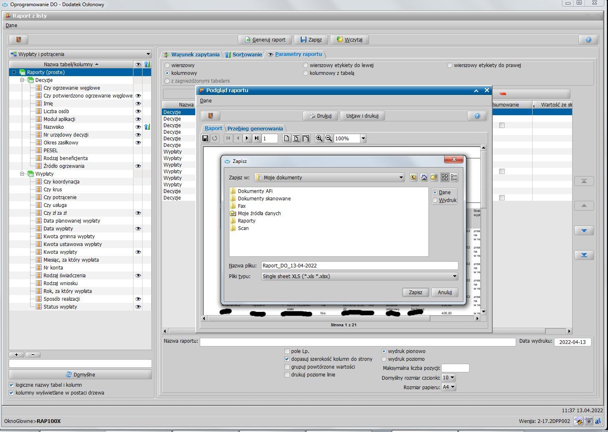Zoom in on the report preview
608x432 pixels.
319,138
